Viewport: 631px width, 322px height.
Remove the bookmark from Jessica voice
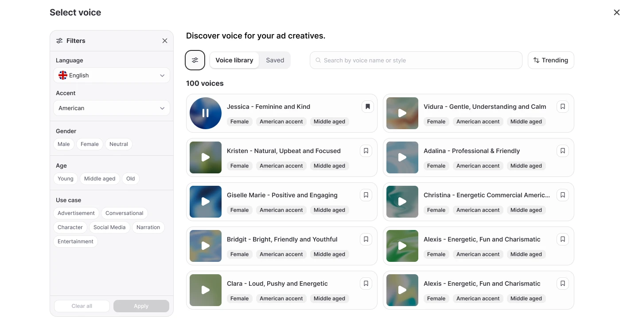pos(368,107)
